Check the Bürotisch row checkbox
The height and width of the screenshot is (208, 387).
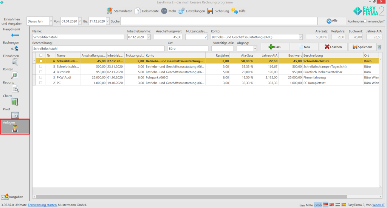tap(41, 72)
